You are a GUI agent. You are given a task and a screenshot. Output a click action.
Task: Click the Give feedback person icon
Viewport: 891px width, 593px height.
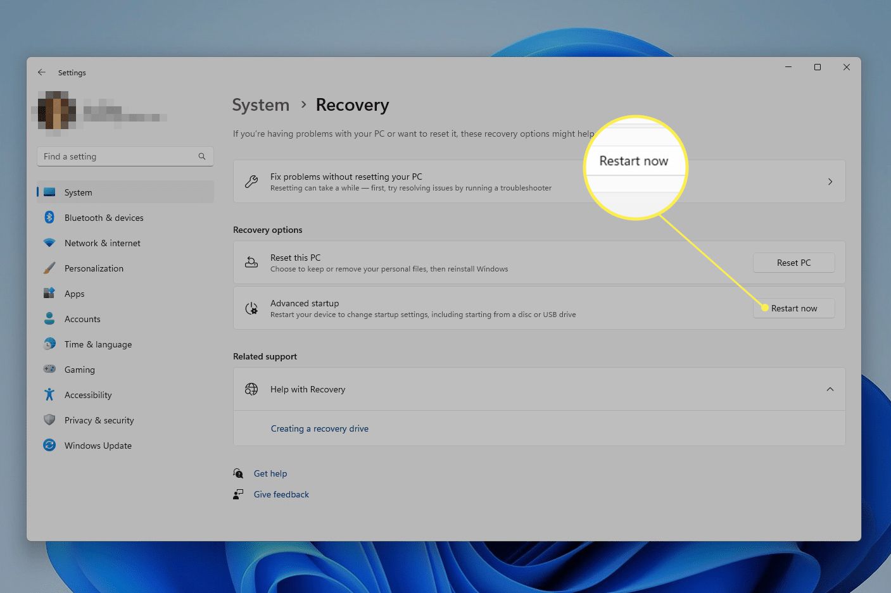238,494
